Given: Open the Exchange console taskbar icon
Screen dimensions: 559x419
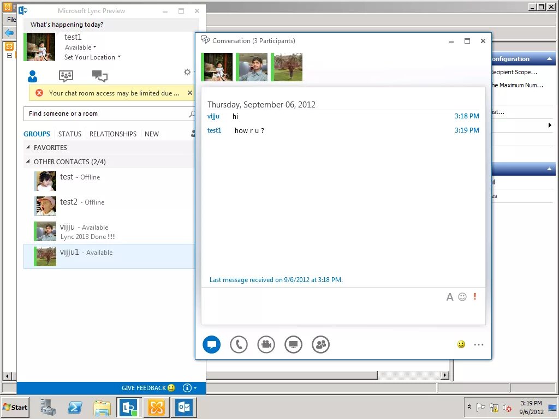Looking at the screenshot, I should (x=156, y=407).
